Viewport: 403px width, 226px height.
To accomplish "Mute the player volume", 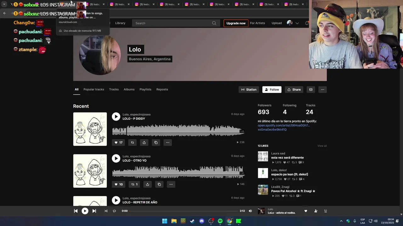I will [x=250, y=211].
